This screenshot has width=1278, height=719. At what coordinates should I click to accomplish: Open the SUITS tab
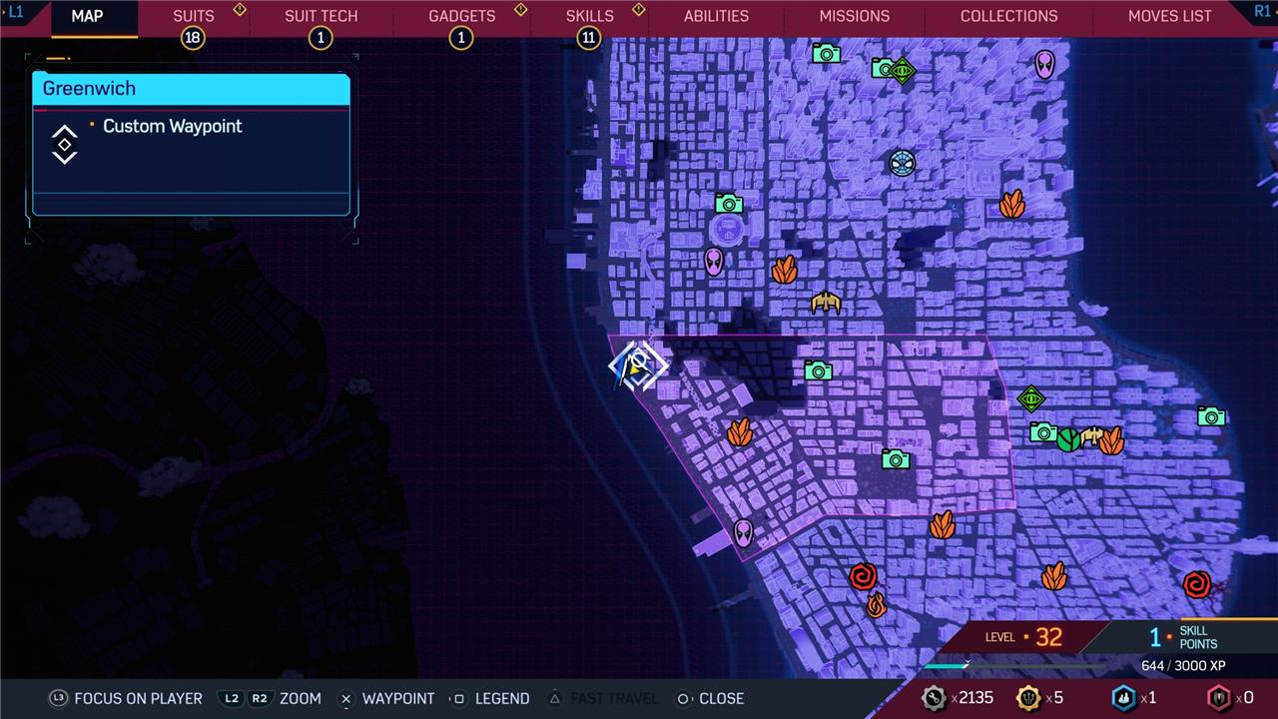click(193, 16)
